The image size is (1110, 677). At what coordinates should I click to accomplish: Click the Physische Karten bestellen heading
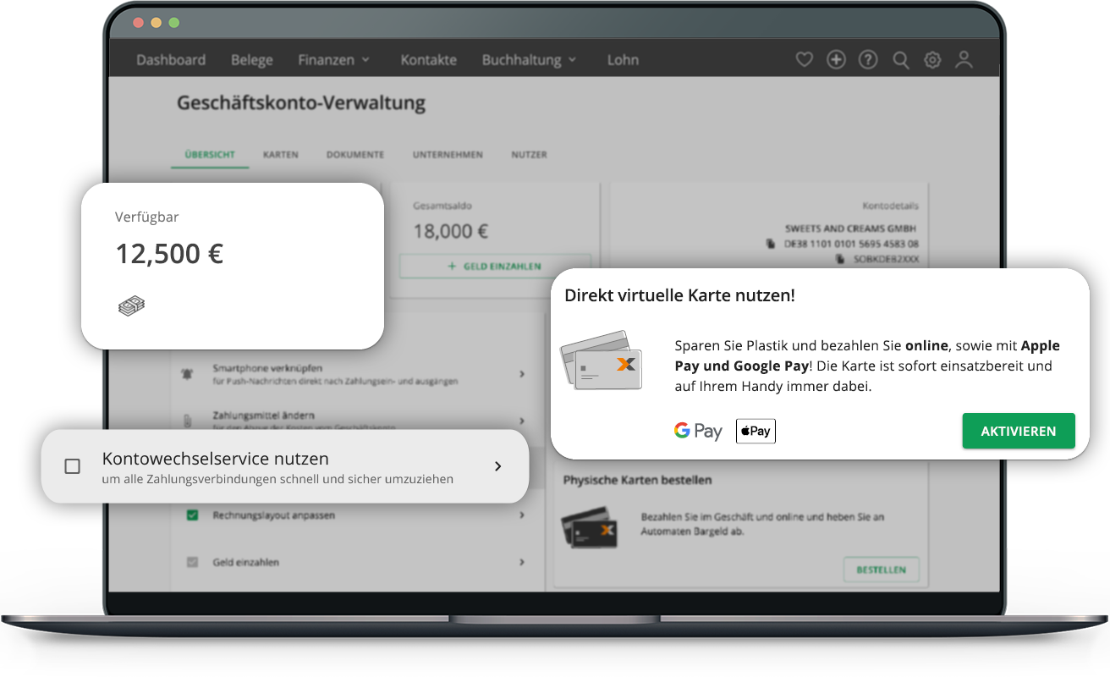coord(638,480)
